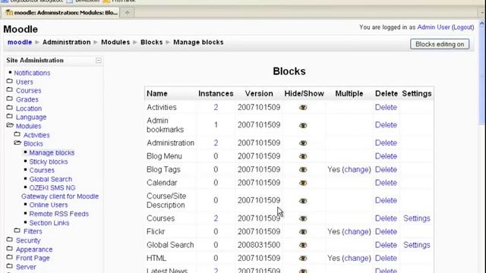The image size is (486, 273).
Task: Delete the Administration block
Action: (x=386, y=143)
